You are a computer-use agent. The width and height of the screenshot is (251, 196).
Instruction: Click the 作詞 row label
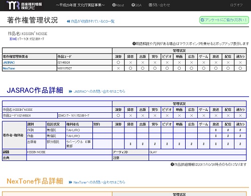click(36, 130)
